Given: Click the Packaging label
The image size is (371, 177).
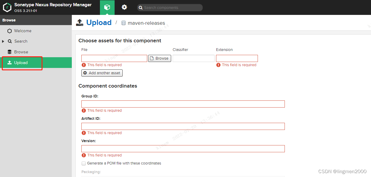Looking at the screenshot, I should (x=91, y=172).
